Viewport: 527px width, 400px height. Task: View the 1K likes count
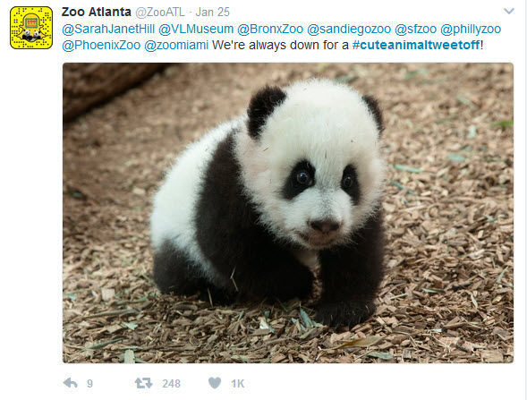(238, 384)
